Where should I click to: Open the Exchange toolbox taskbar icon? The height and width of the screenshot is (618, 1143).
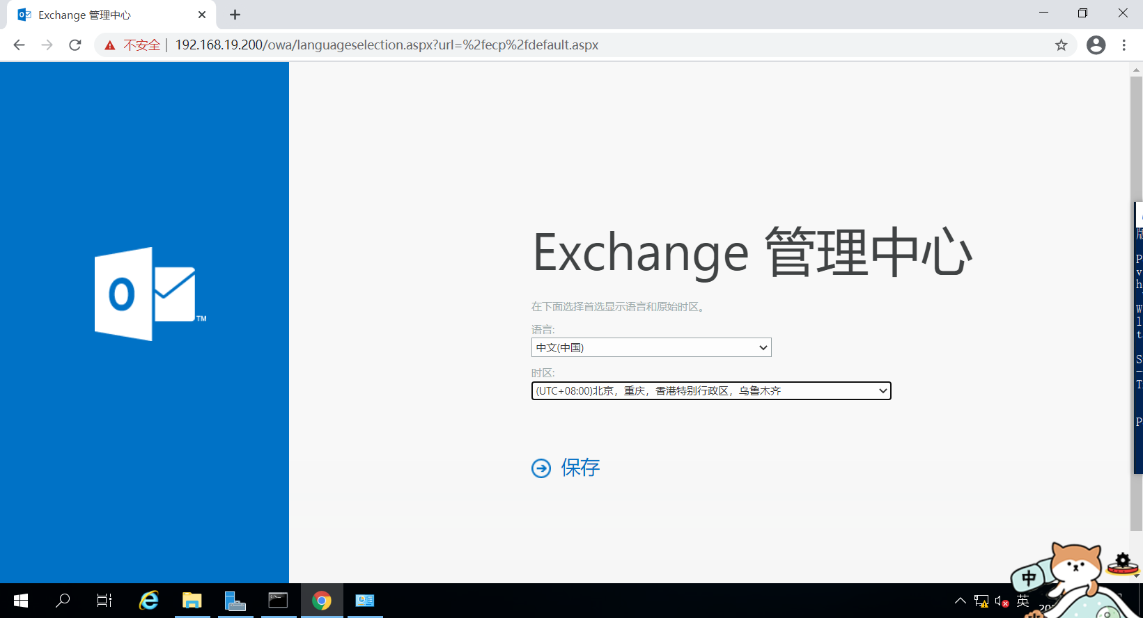(x=365, y=601)
